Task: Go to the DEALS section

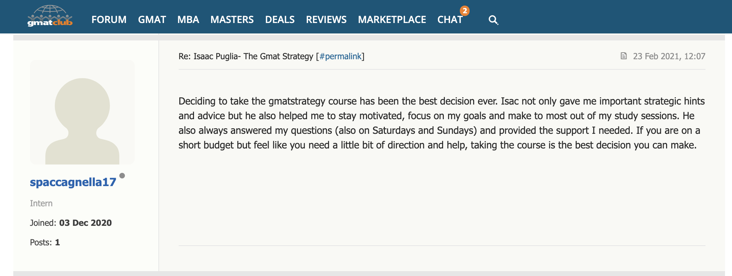Action: coord(280,20)
